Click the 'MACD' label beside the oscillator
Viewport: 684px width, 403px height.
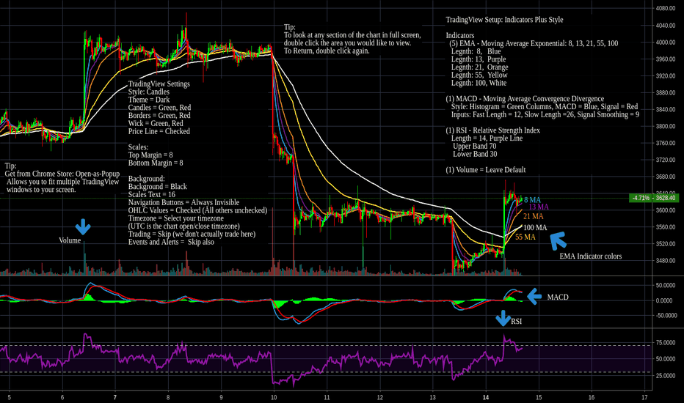coord(558,297)
